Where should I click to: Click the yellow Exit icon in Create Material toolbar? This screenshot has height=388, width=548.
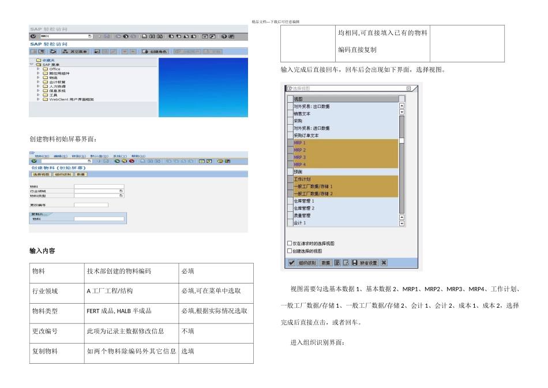(124, 161)
